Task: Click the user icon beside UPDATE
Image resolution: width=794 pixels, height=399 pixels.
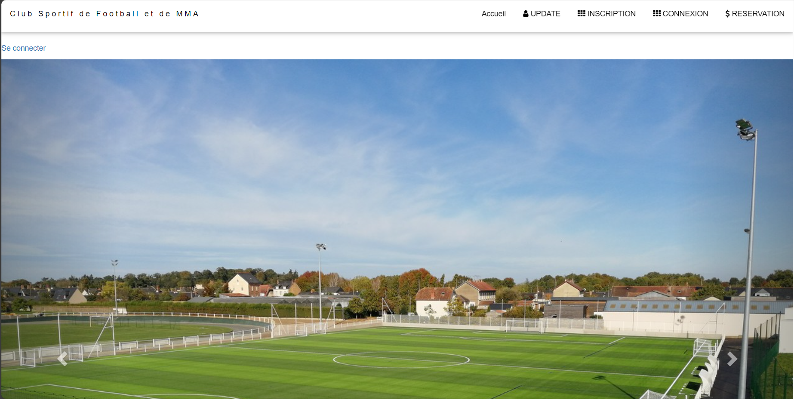Action: [x=526, y=14]
